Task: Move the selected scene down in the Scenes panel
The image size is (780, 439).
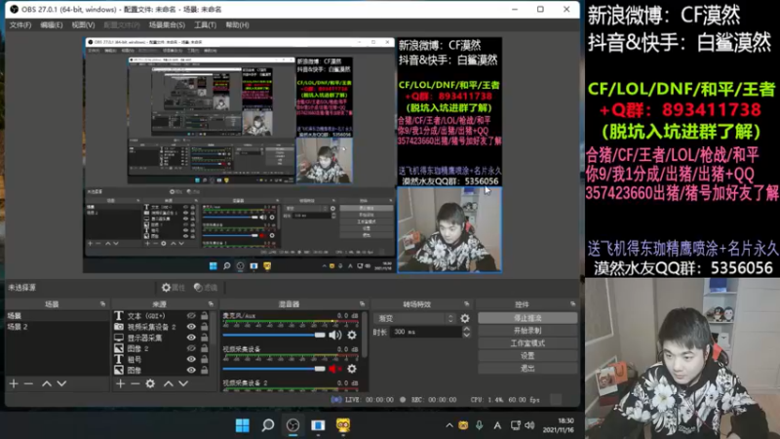Action: coord(61,383)
